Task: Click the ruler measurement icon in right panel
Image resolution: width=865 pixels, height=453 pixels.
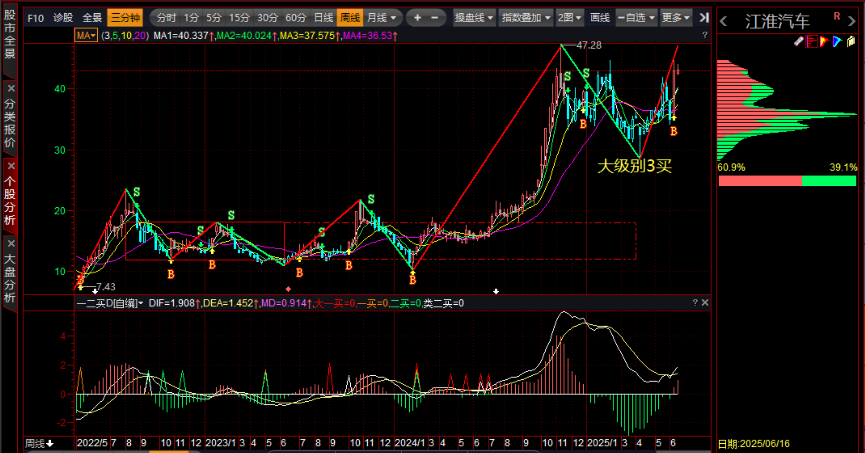Action: click(x=798, y=42)
